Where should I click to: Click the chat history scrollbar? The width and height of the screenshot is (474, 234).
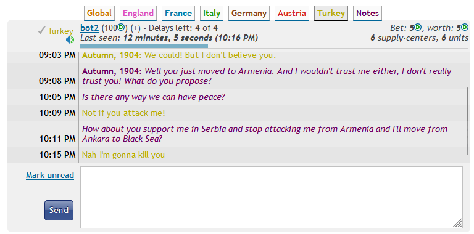tap(468, 121)
